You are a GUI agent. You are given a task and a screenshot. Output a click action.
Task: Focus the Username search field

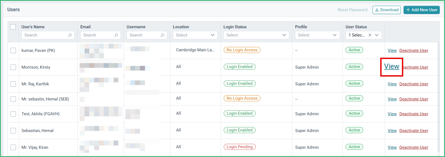click(x=147, y=35)
